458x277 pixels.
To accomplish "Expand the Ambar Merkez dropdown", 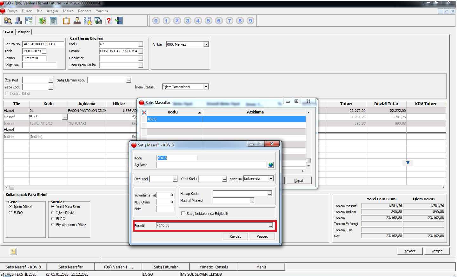I will click(206, 44).
